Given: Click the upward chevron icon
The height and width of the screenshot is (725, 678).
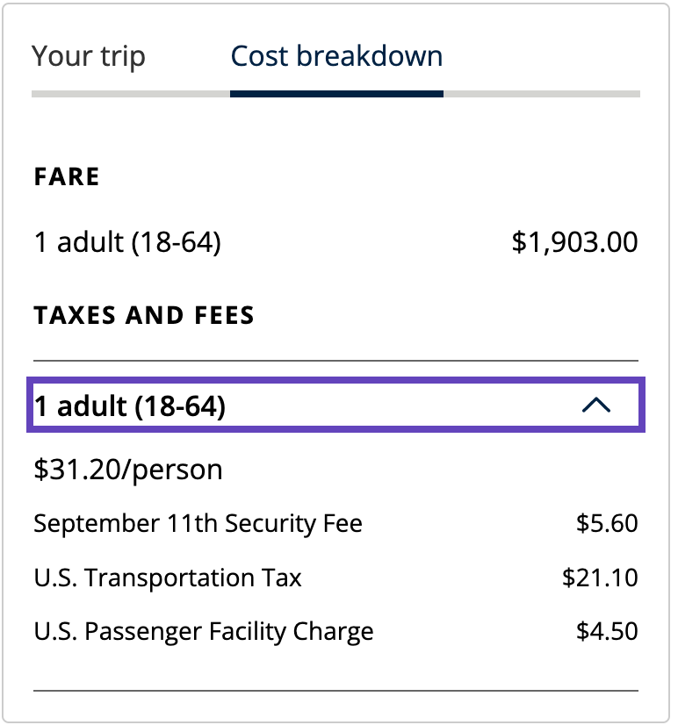Looking at the screenshot, I should (x=596, y=405).
